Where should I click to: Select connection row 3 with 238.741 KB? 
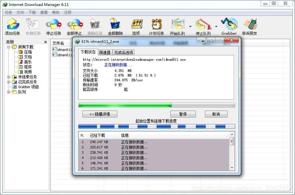pos(154,153)
